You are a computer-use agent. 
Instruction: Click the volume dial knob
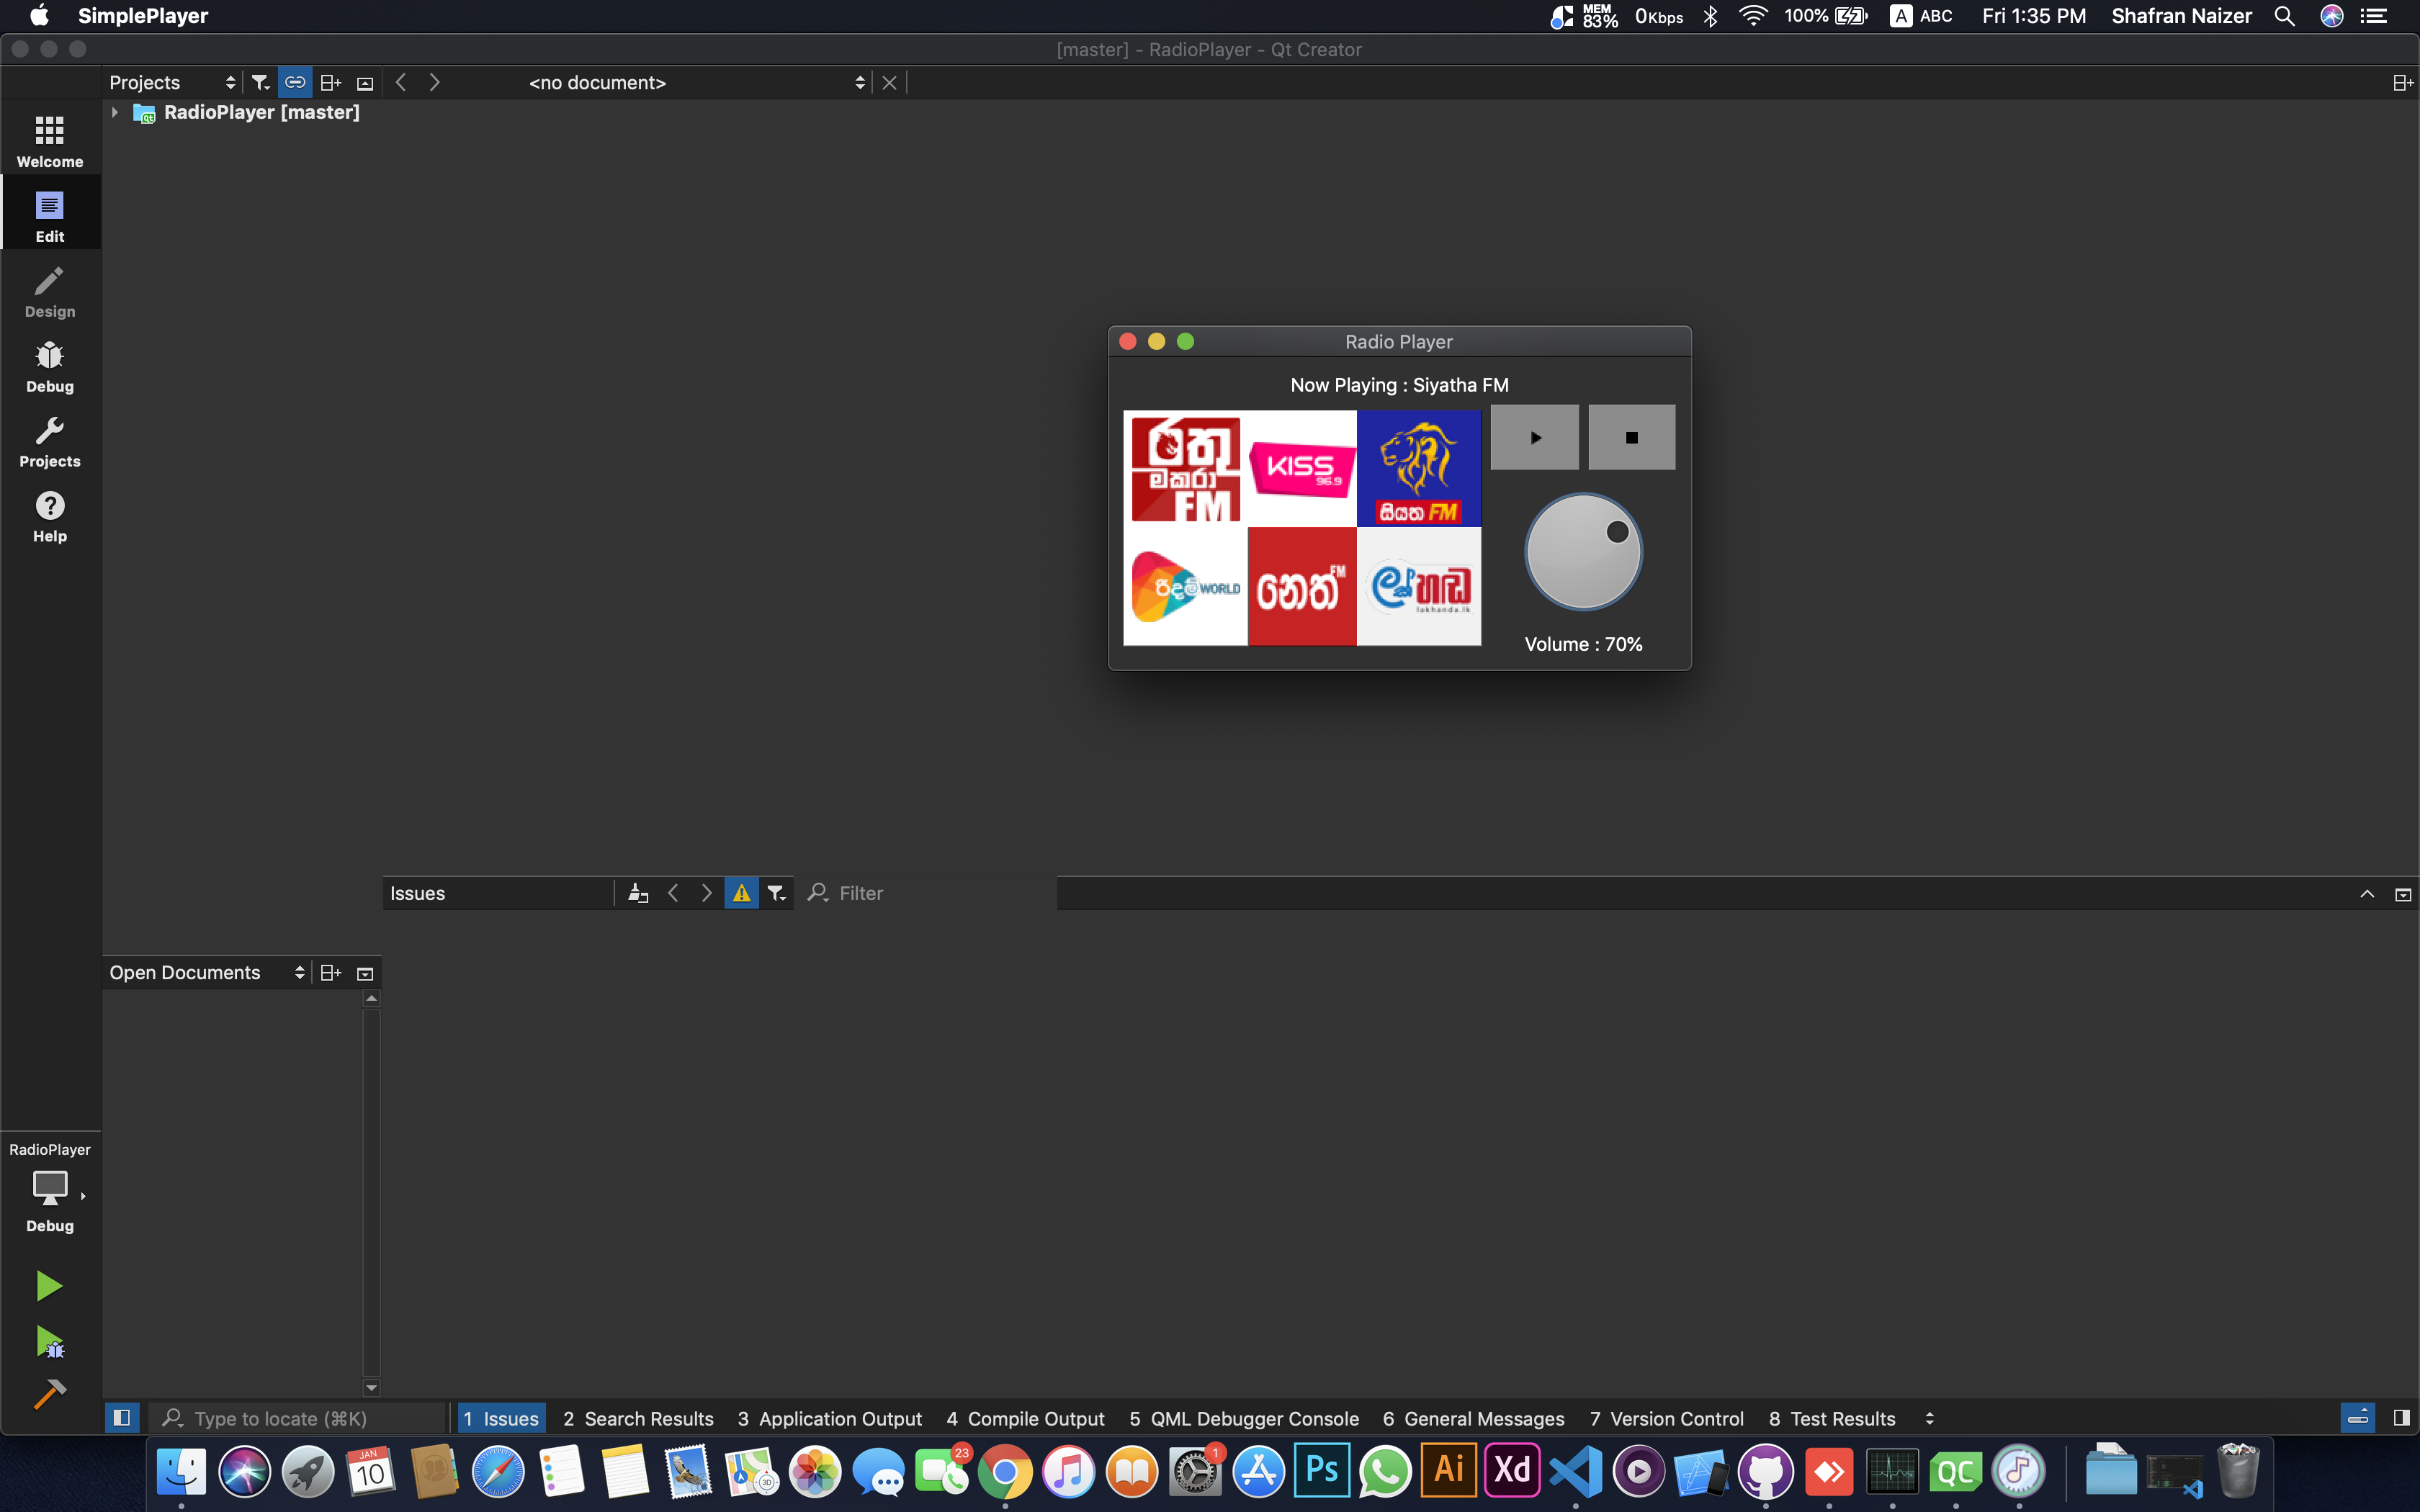pyautogui.click(x=1583, y=552)
